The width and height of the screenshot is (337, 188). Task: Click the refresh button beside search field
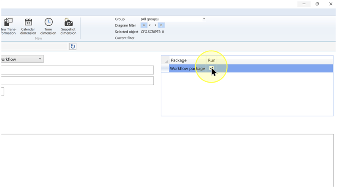click(x=72, y=46)
